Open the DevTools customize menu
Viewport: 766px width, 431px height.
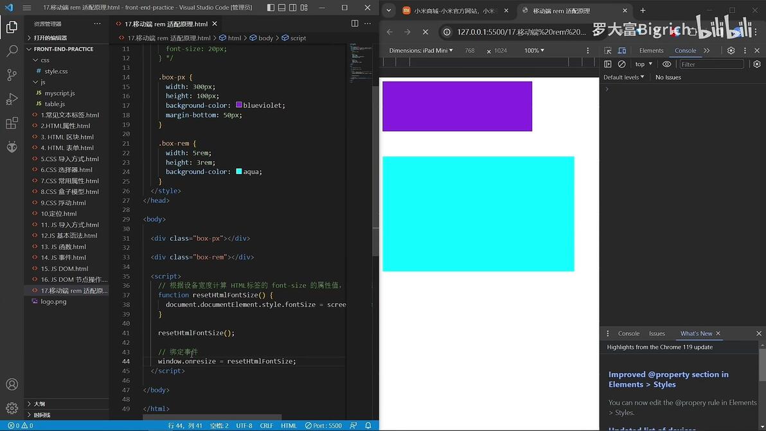pos(745,50)
